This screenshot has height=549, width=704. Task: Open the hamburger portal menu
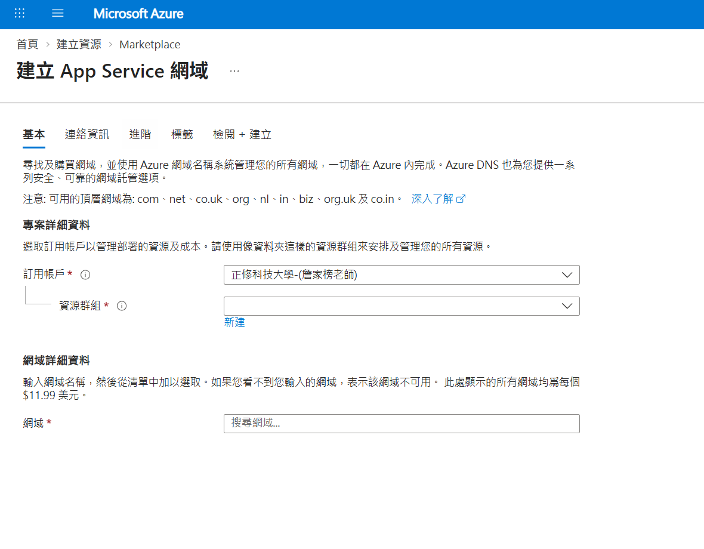click(57, 14)
